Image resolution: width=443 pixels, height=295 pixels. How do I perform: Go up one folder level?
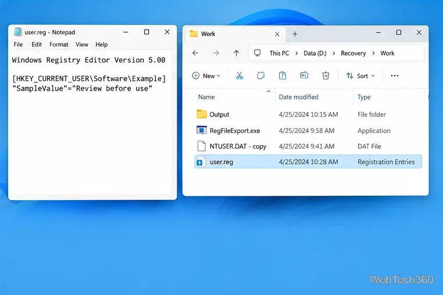pyautogui.click(x=237, y=53)
